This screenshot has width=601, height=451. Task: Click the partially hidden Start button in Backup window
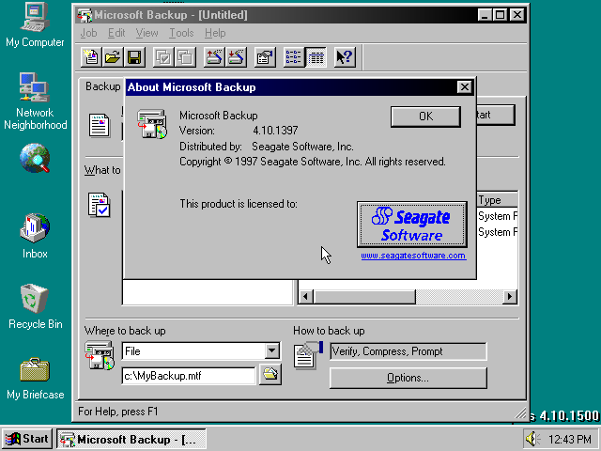pos(496,115)
